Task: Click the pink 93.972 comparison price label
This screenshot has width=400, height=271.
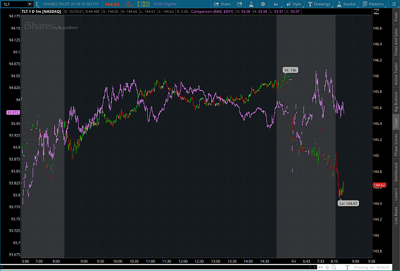Action: click(x=13, y=112)
